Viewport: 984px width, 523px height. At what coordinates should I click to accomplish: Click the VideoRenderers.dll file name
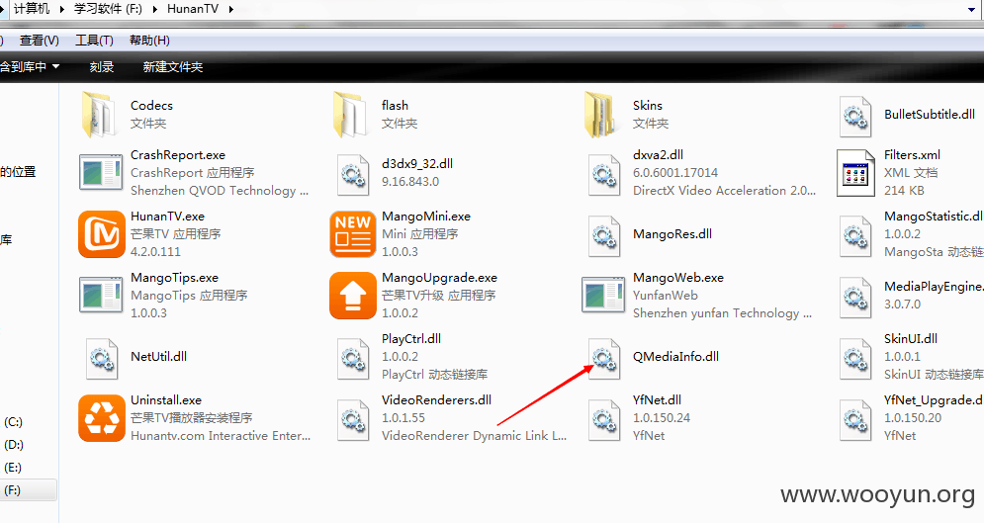(x=436, y=400)
